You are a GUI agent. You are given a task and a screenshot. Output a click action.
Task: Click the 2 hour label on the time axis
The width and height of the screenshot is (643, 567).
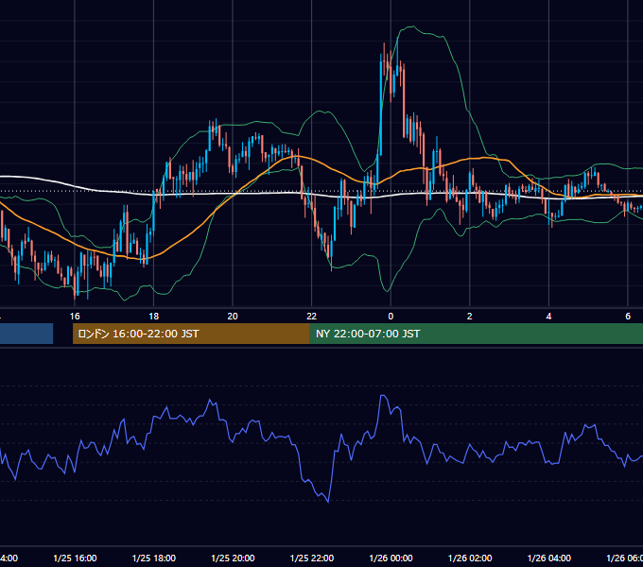pyautogui.click(x=470, y=317)
